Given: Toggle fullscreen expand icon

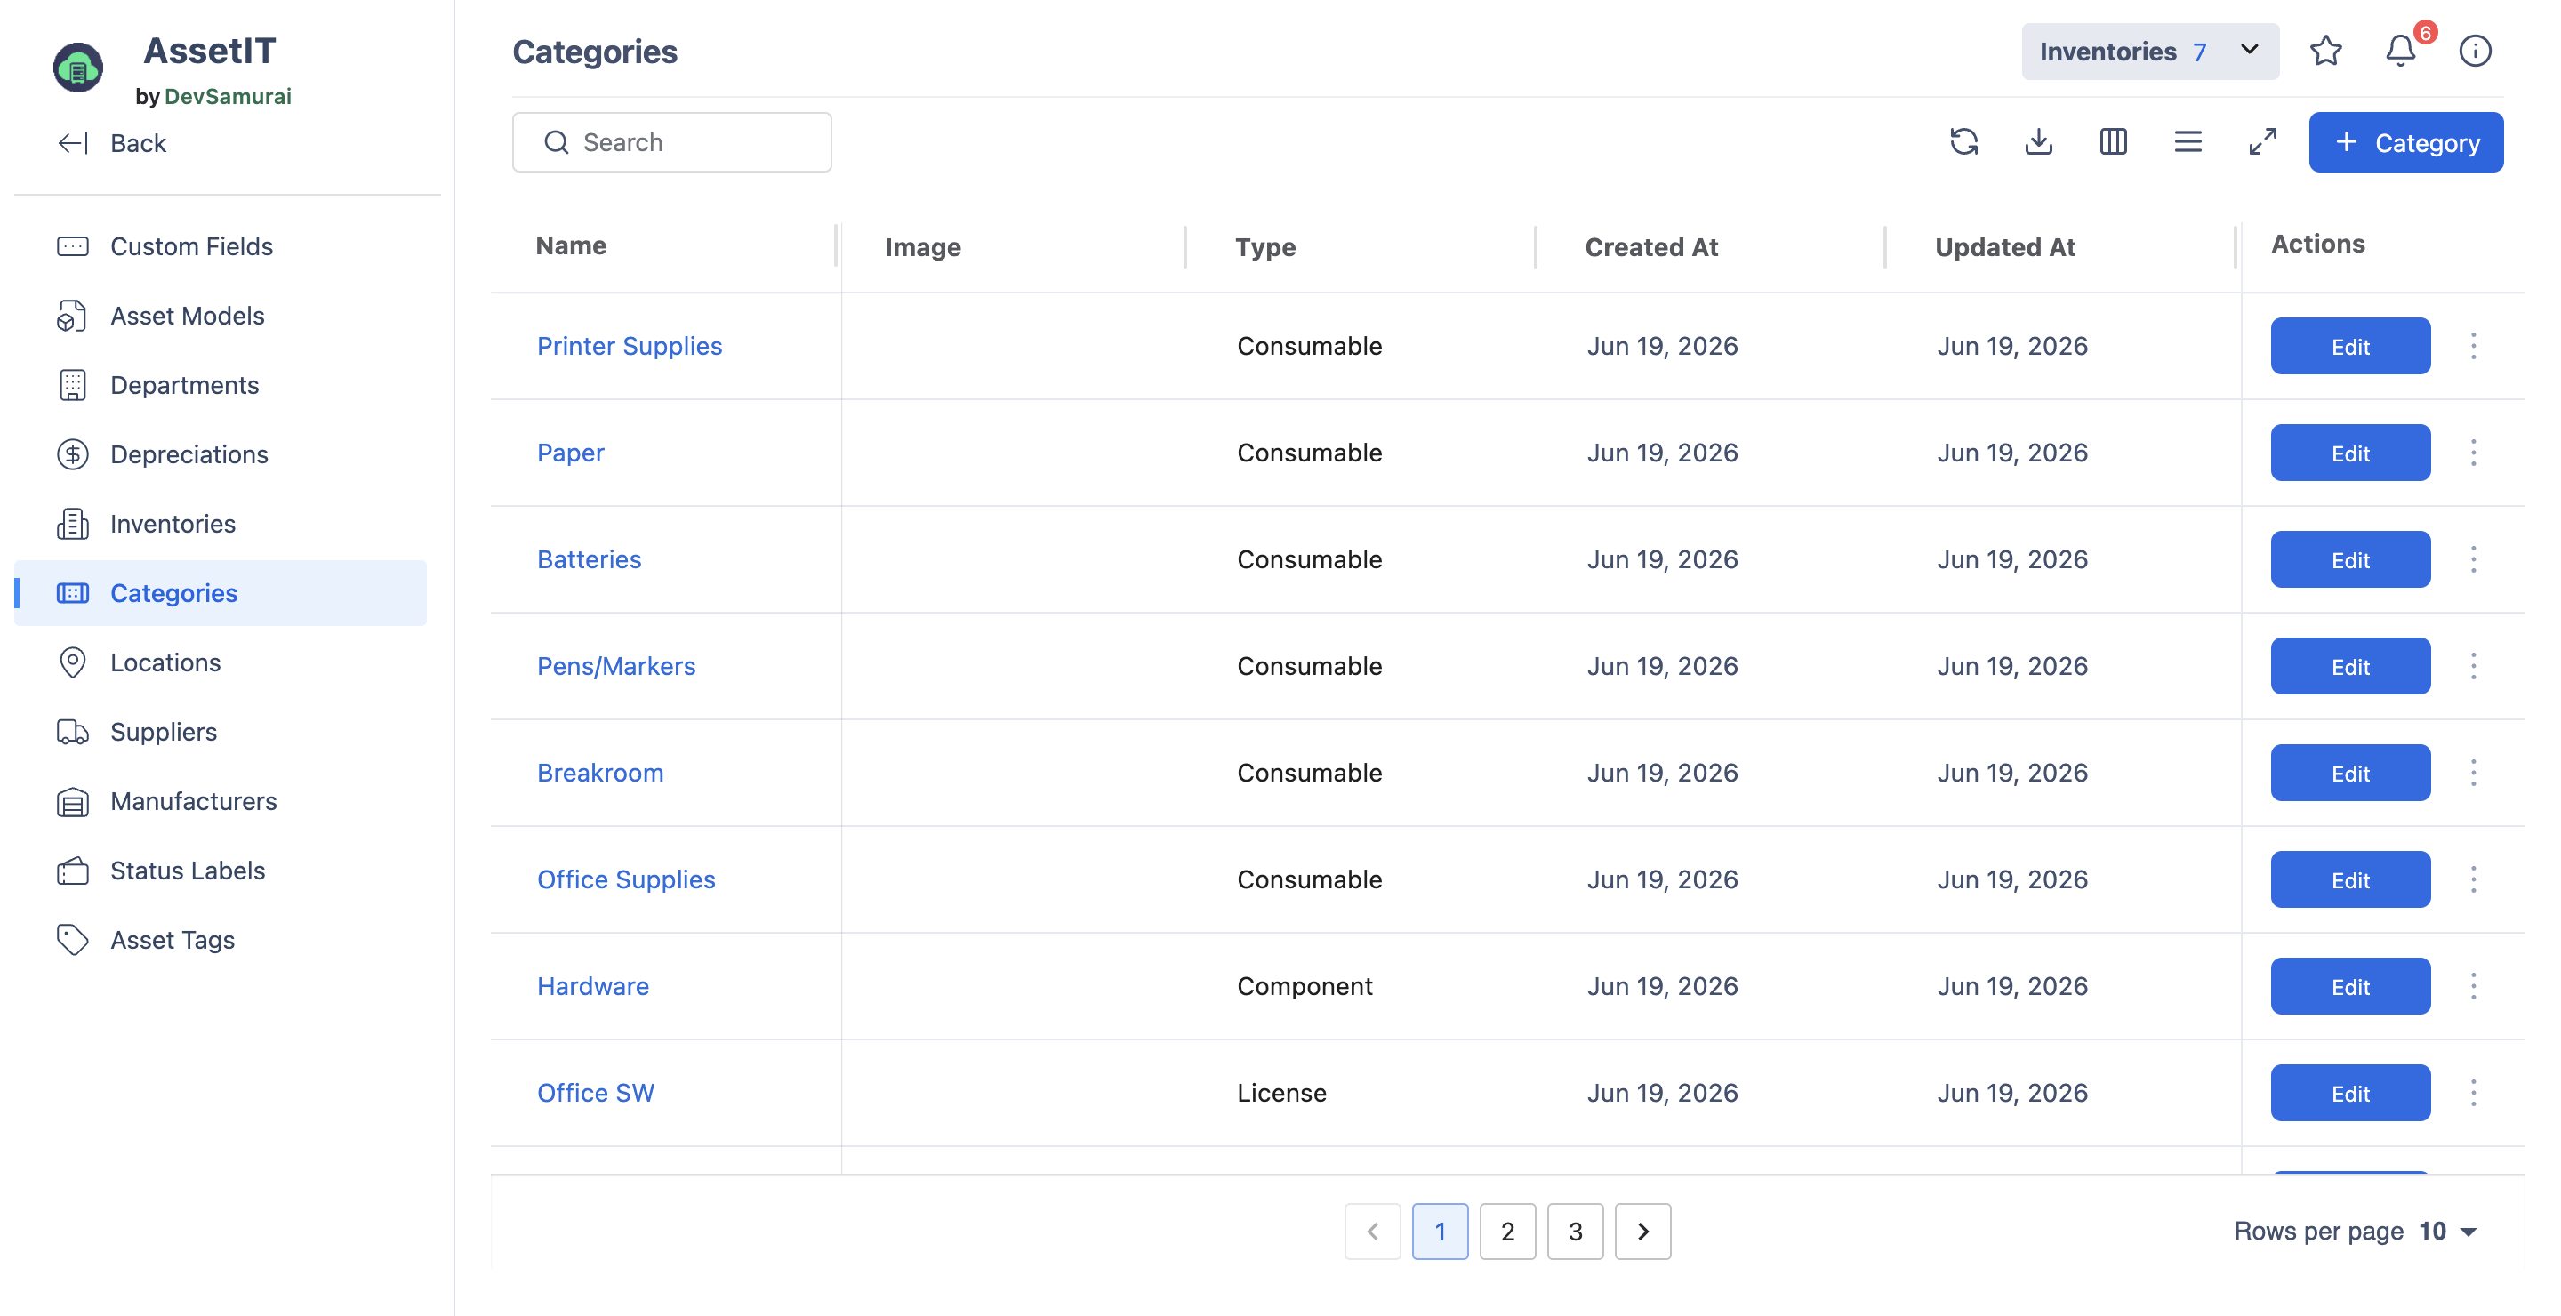Looking at the screenshot, I should click(2261, 142).
